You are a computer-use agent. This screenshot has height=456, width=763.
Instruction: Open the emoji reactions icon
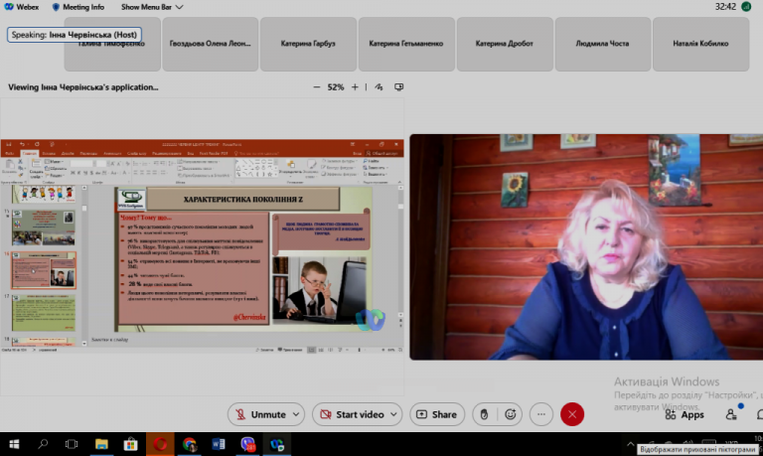click(x=511, y=414)
